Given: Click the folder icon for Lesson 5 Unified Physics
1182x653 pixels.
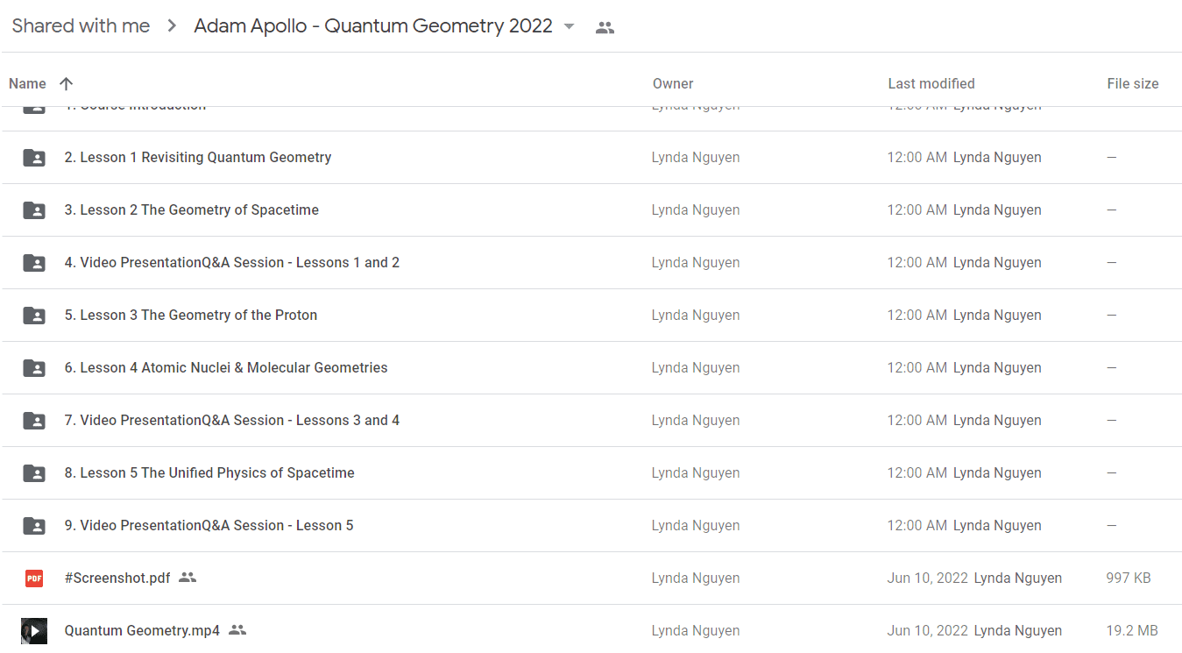Looking at the screenshot, I should (x=34, y=473).
